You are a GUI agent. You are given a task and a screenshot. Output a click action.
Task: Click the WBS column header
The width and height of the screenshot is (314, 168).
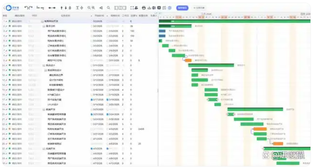click(34, 15)
